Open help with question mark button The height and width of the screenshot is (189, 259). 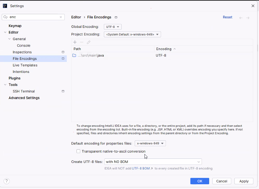[7, 181]
